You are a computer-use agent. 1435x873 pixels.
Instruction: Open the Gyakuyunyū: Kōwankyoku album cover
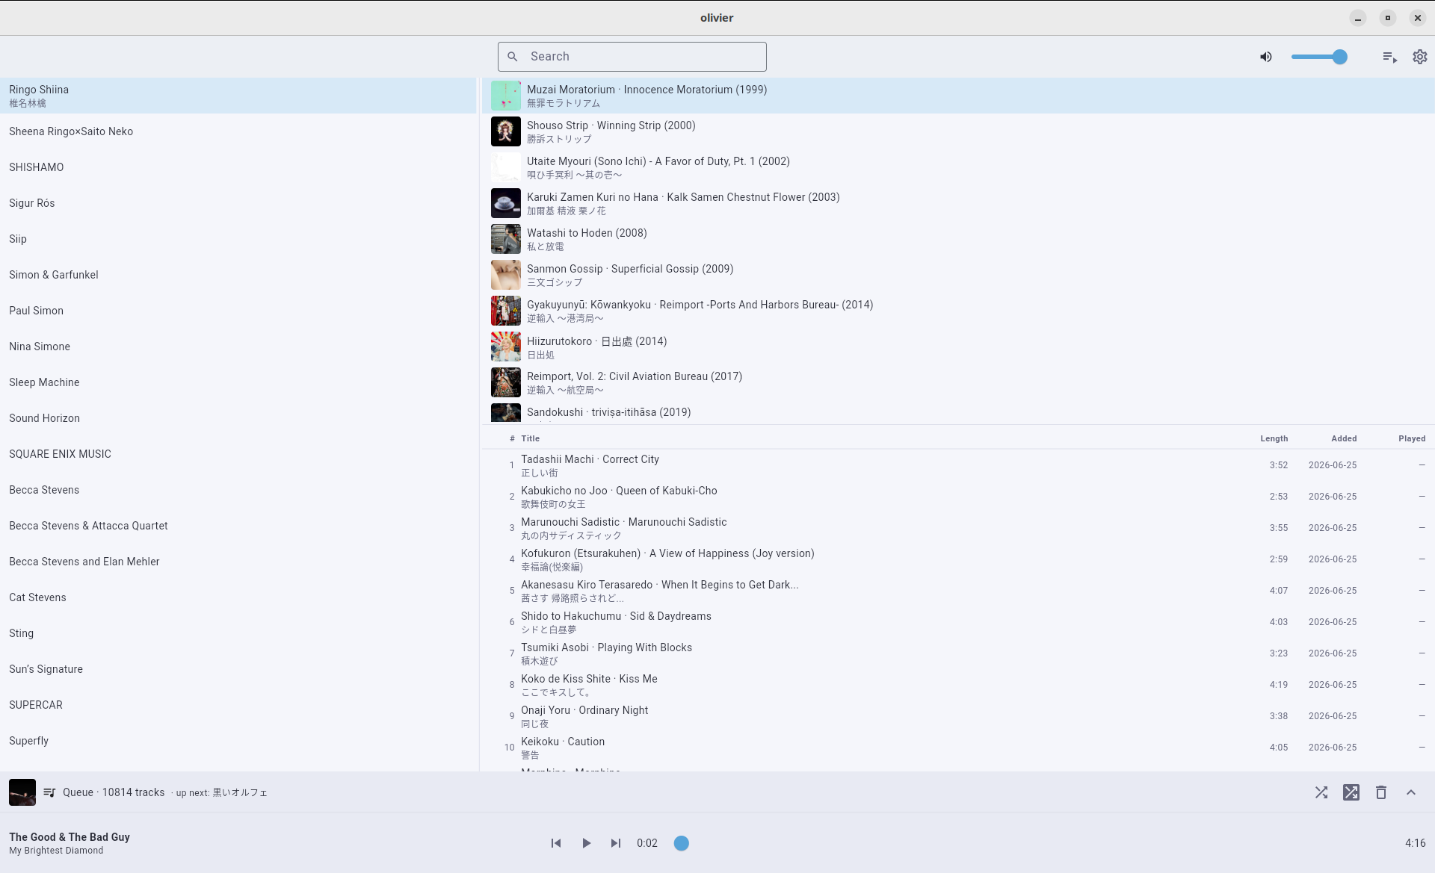pyautogui.click(x=506, y=311)
